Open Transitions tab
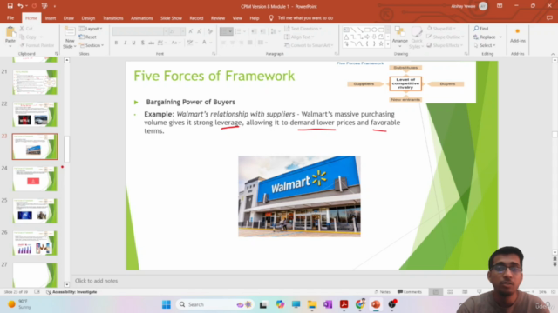Viewport: 558px width, 313px height. (x=112, y=18)
